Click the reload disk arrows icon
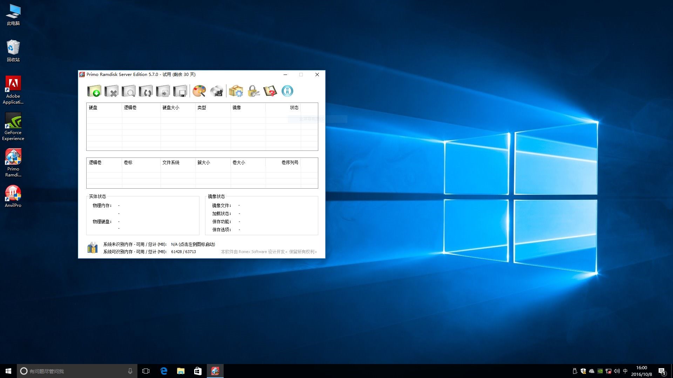 146,91
